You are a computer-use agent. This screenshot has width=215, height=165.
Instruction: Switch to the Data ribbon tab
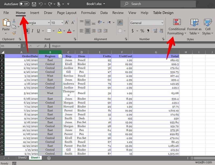pos(104,13)
